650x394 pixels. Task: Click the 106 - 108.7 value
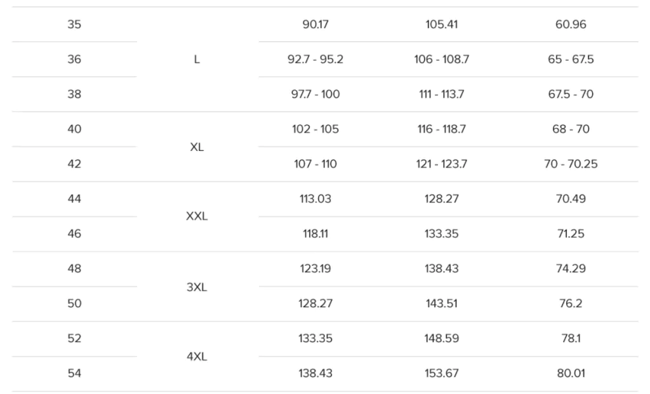pos(442,59)
